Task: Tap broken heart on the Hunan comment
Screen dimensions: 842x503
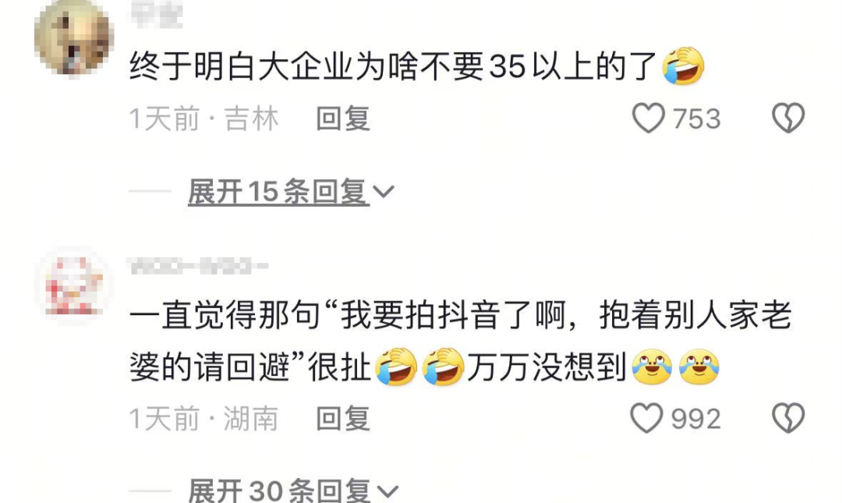Action: [787, 418]
